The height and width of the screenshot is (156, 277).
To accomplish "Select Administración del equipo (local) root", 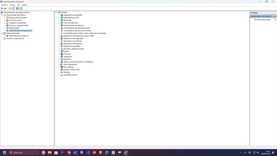I will 16,13.
